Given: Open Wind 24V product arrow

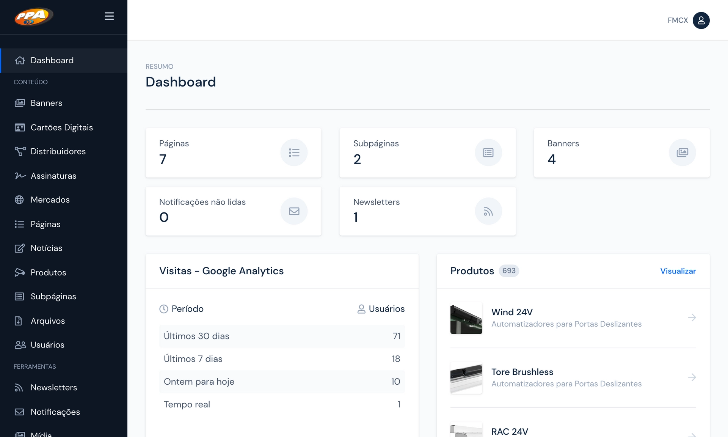Looking at the screenshot, I should [x=692, y=318].
